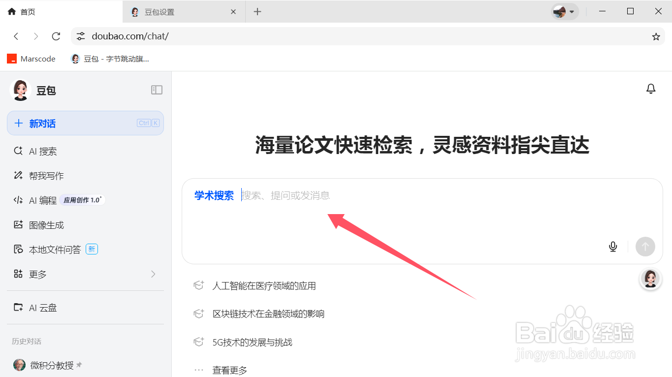Collapse the sidebar with the panel icon
The height and width of the screenshot is (377, 672).
(x=157, y=90)
